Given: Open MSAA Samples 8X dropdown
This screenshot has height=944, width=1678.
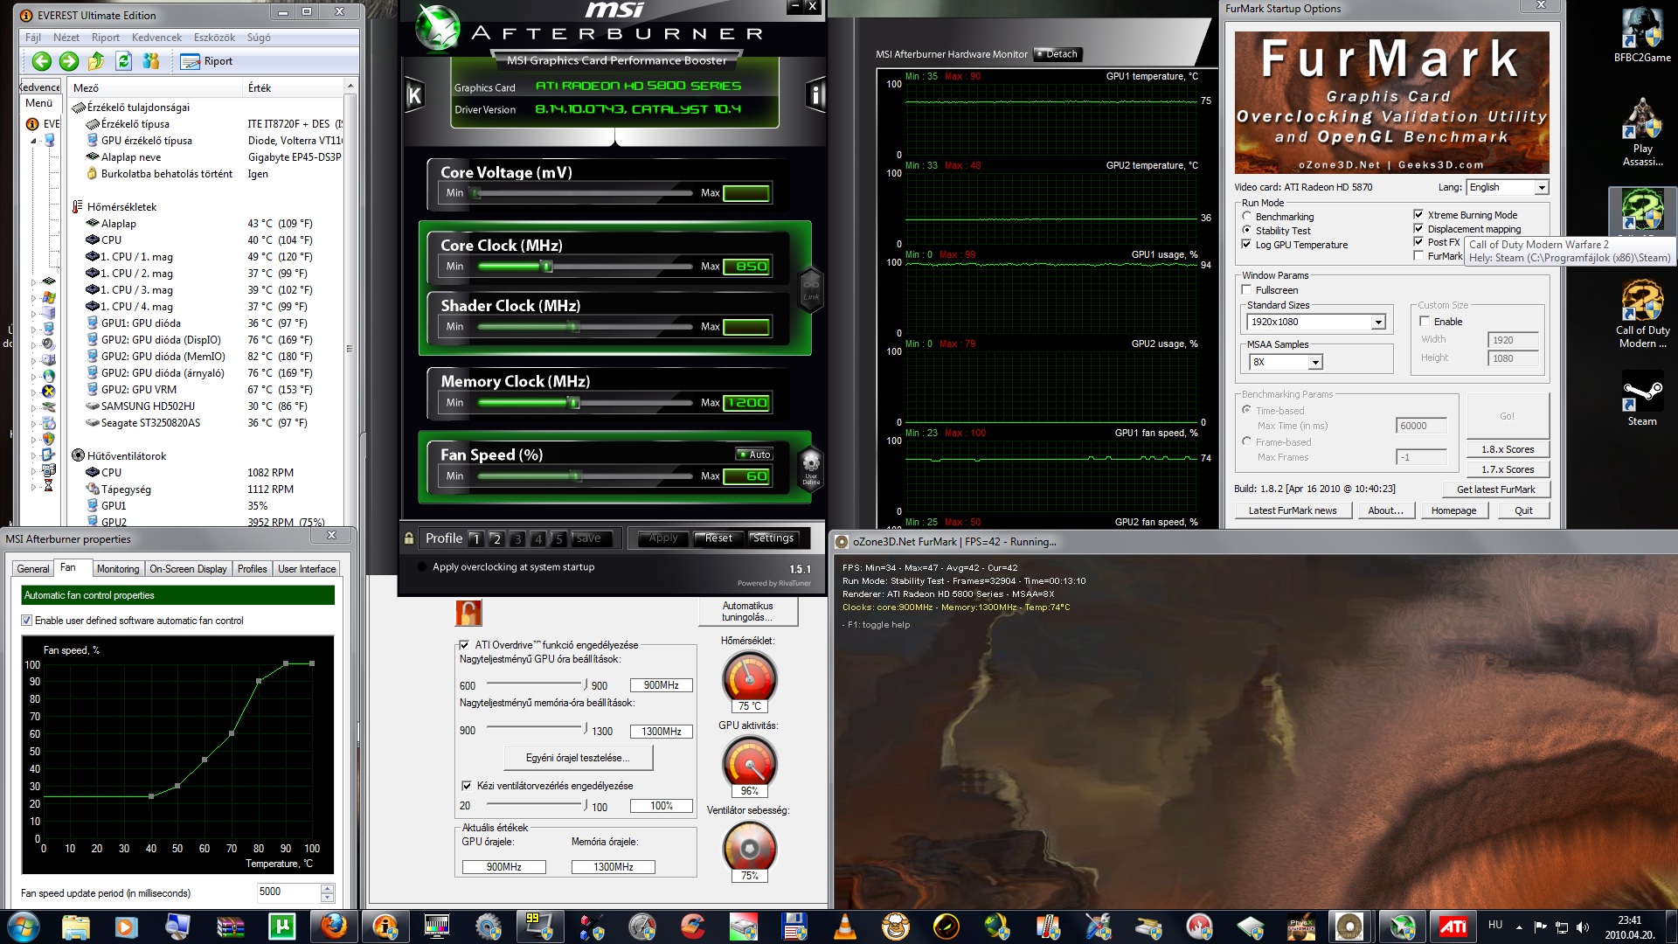Looking at the screenshot, I should coord(1286,362).
